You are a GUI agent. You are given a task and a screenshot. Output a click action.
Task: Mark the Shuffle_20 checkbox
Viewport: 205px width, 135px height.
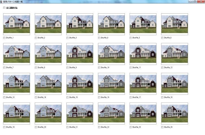coord(36,127)
